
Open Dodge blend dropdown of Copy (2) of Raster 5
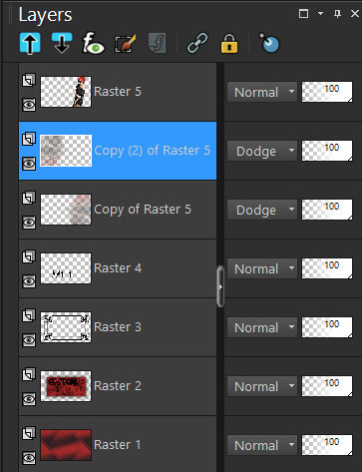pos(262,151)
